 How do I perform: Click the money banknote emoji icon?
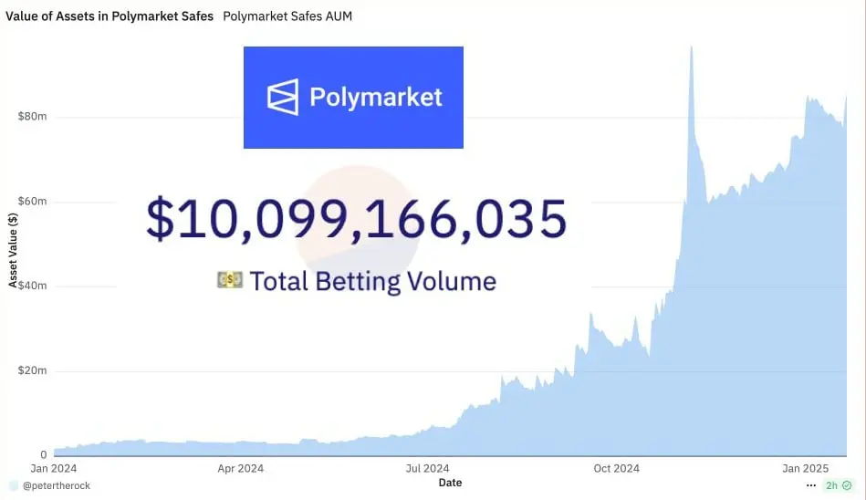point(230,280)
